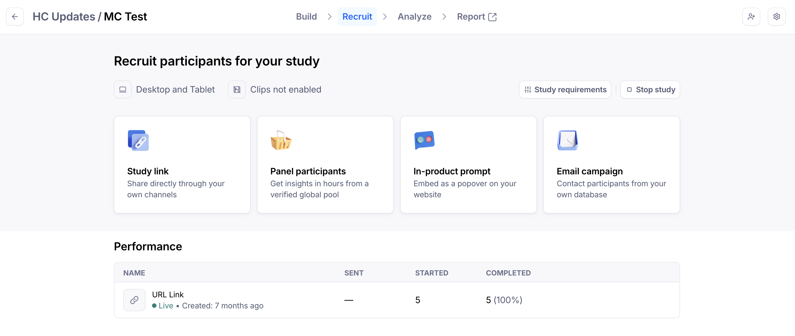Screen dimensions: 795x336
Task: Click the HC Updates breadcrumb link
Action: [x=64, y=17]
